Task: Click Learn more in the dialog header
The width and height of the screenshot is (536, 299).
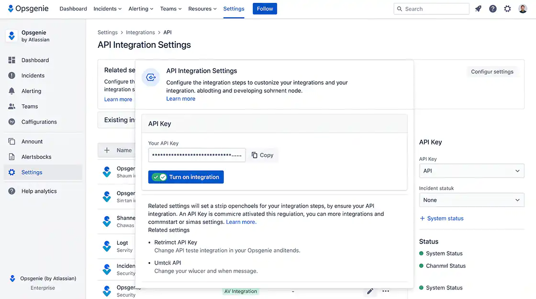Action: tap(180, 99)
